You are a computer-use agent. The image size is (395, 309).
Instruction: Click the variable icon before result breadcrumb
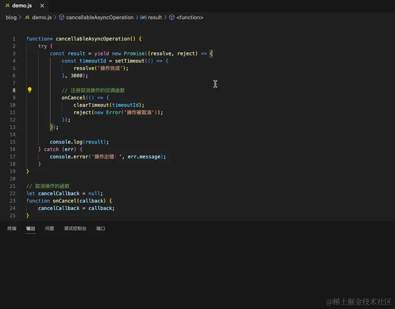pyautogui.click(x=143, y=17)
